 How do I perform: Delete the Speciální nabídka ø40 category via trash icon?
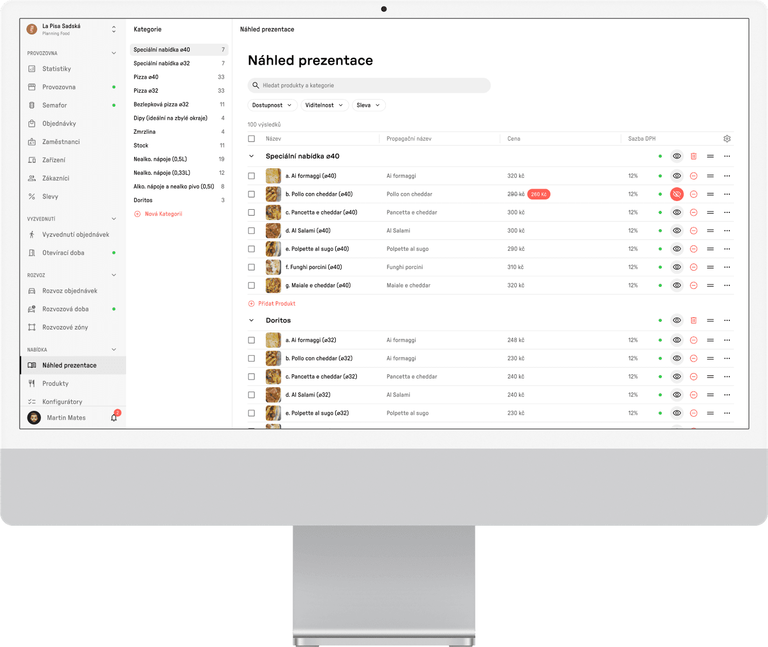pos(694,156)
